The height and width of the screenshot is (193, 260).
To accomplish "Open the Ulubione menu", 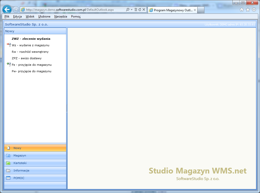I will coord(44,16).
